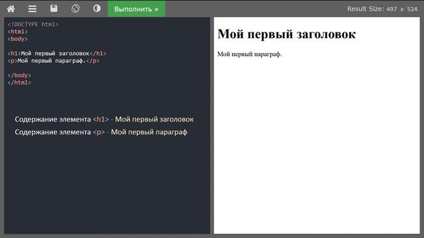Go to the home page icon

[11, 9]
